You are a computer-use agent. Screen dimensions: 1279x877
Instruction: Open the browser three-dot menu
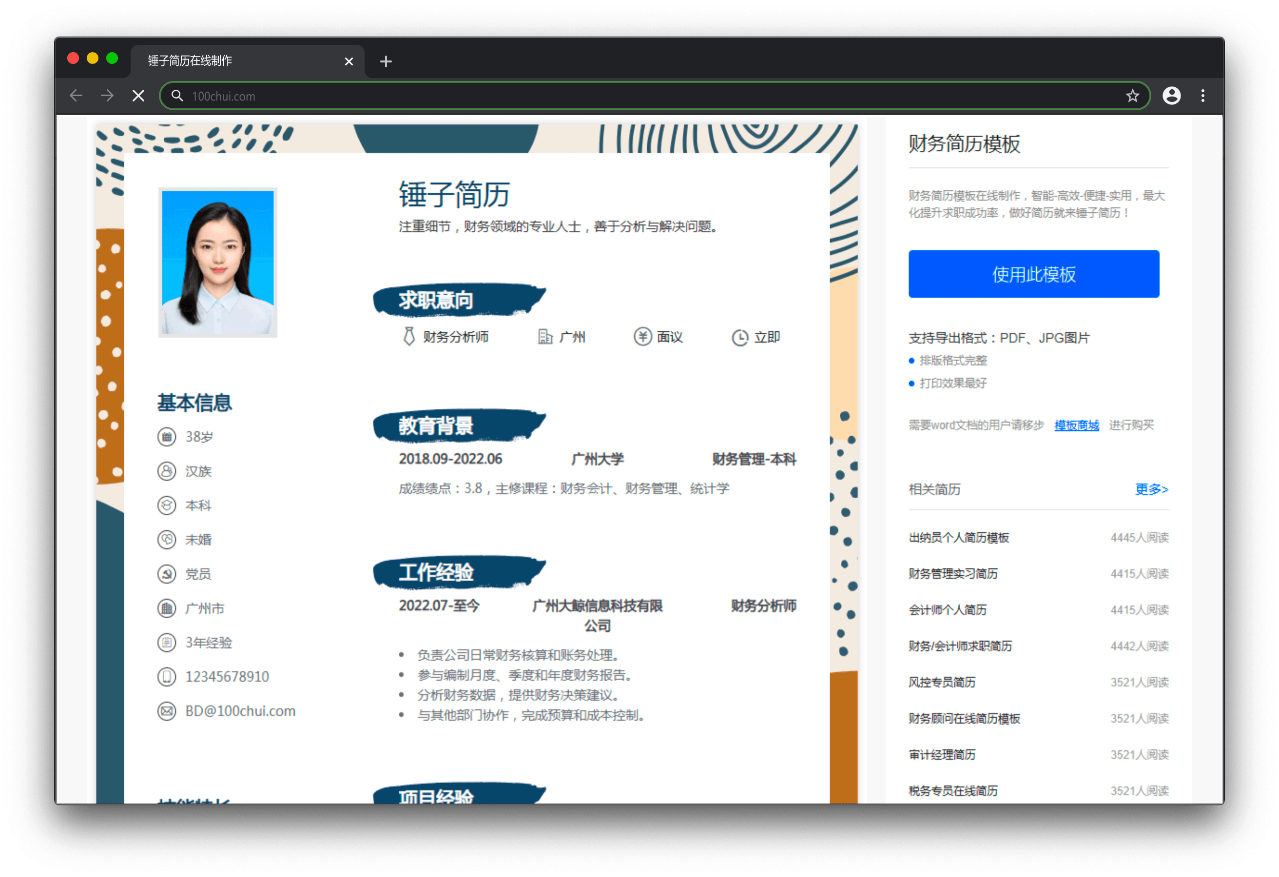(x=1202, y=96)
